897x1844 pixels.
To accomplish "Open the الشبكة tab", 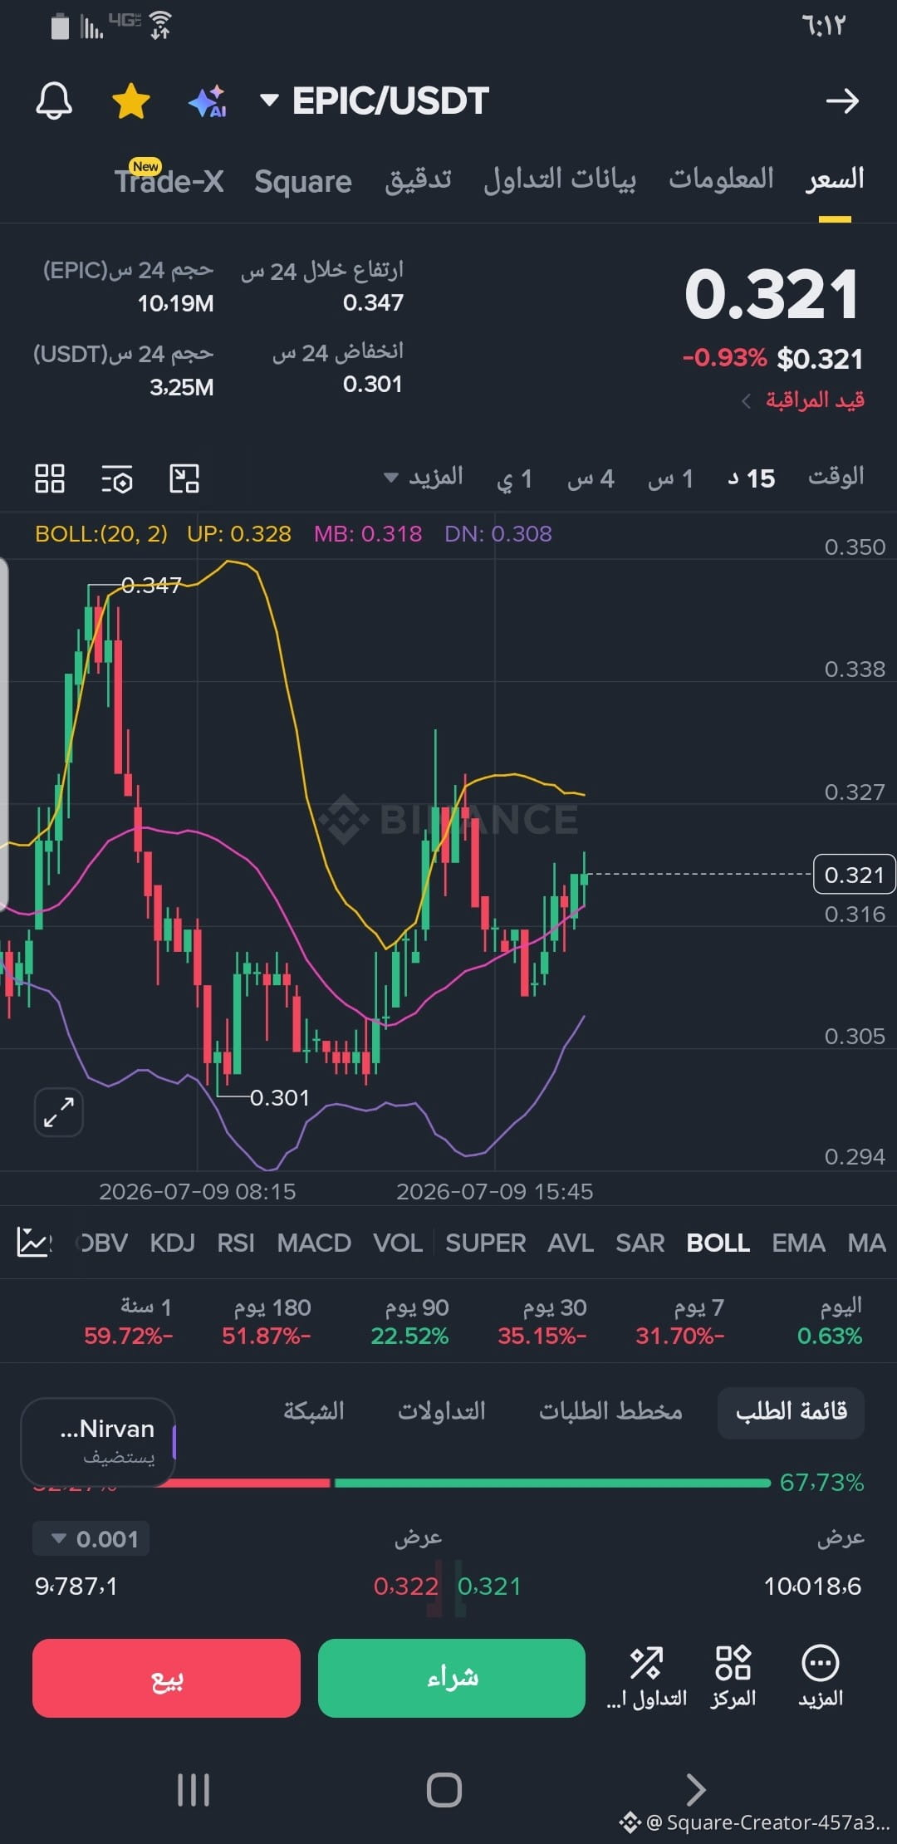I will pyautogui.click(x=314, y=1411).
